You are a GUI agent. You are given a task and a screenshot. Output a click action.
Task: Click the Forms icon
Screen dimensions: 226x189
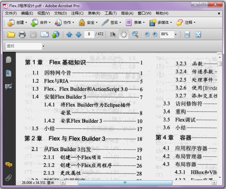coord(128,23)
